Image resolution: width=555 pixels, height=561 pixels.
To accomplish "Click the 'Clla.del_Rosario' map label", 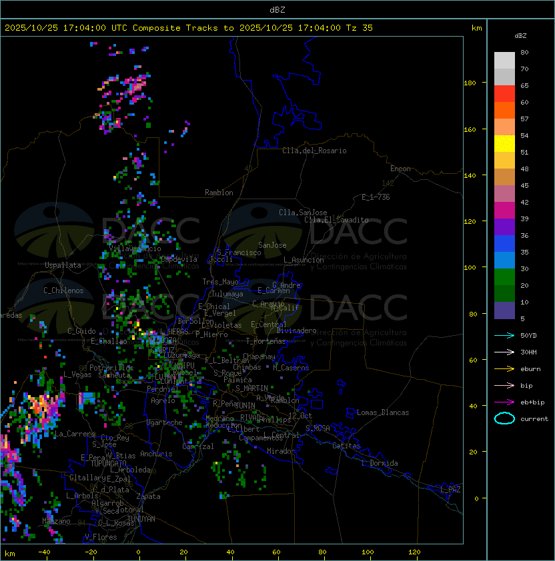I will tap(314, 151).
